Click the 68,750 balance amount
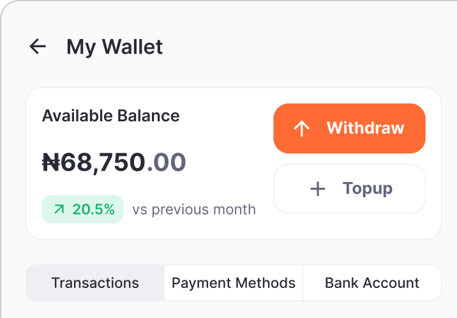The image size is (457, 318). pyautogui.click(x=102, y=162)
